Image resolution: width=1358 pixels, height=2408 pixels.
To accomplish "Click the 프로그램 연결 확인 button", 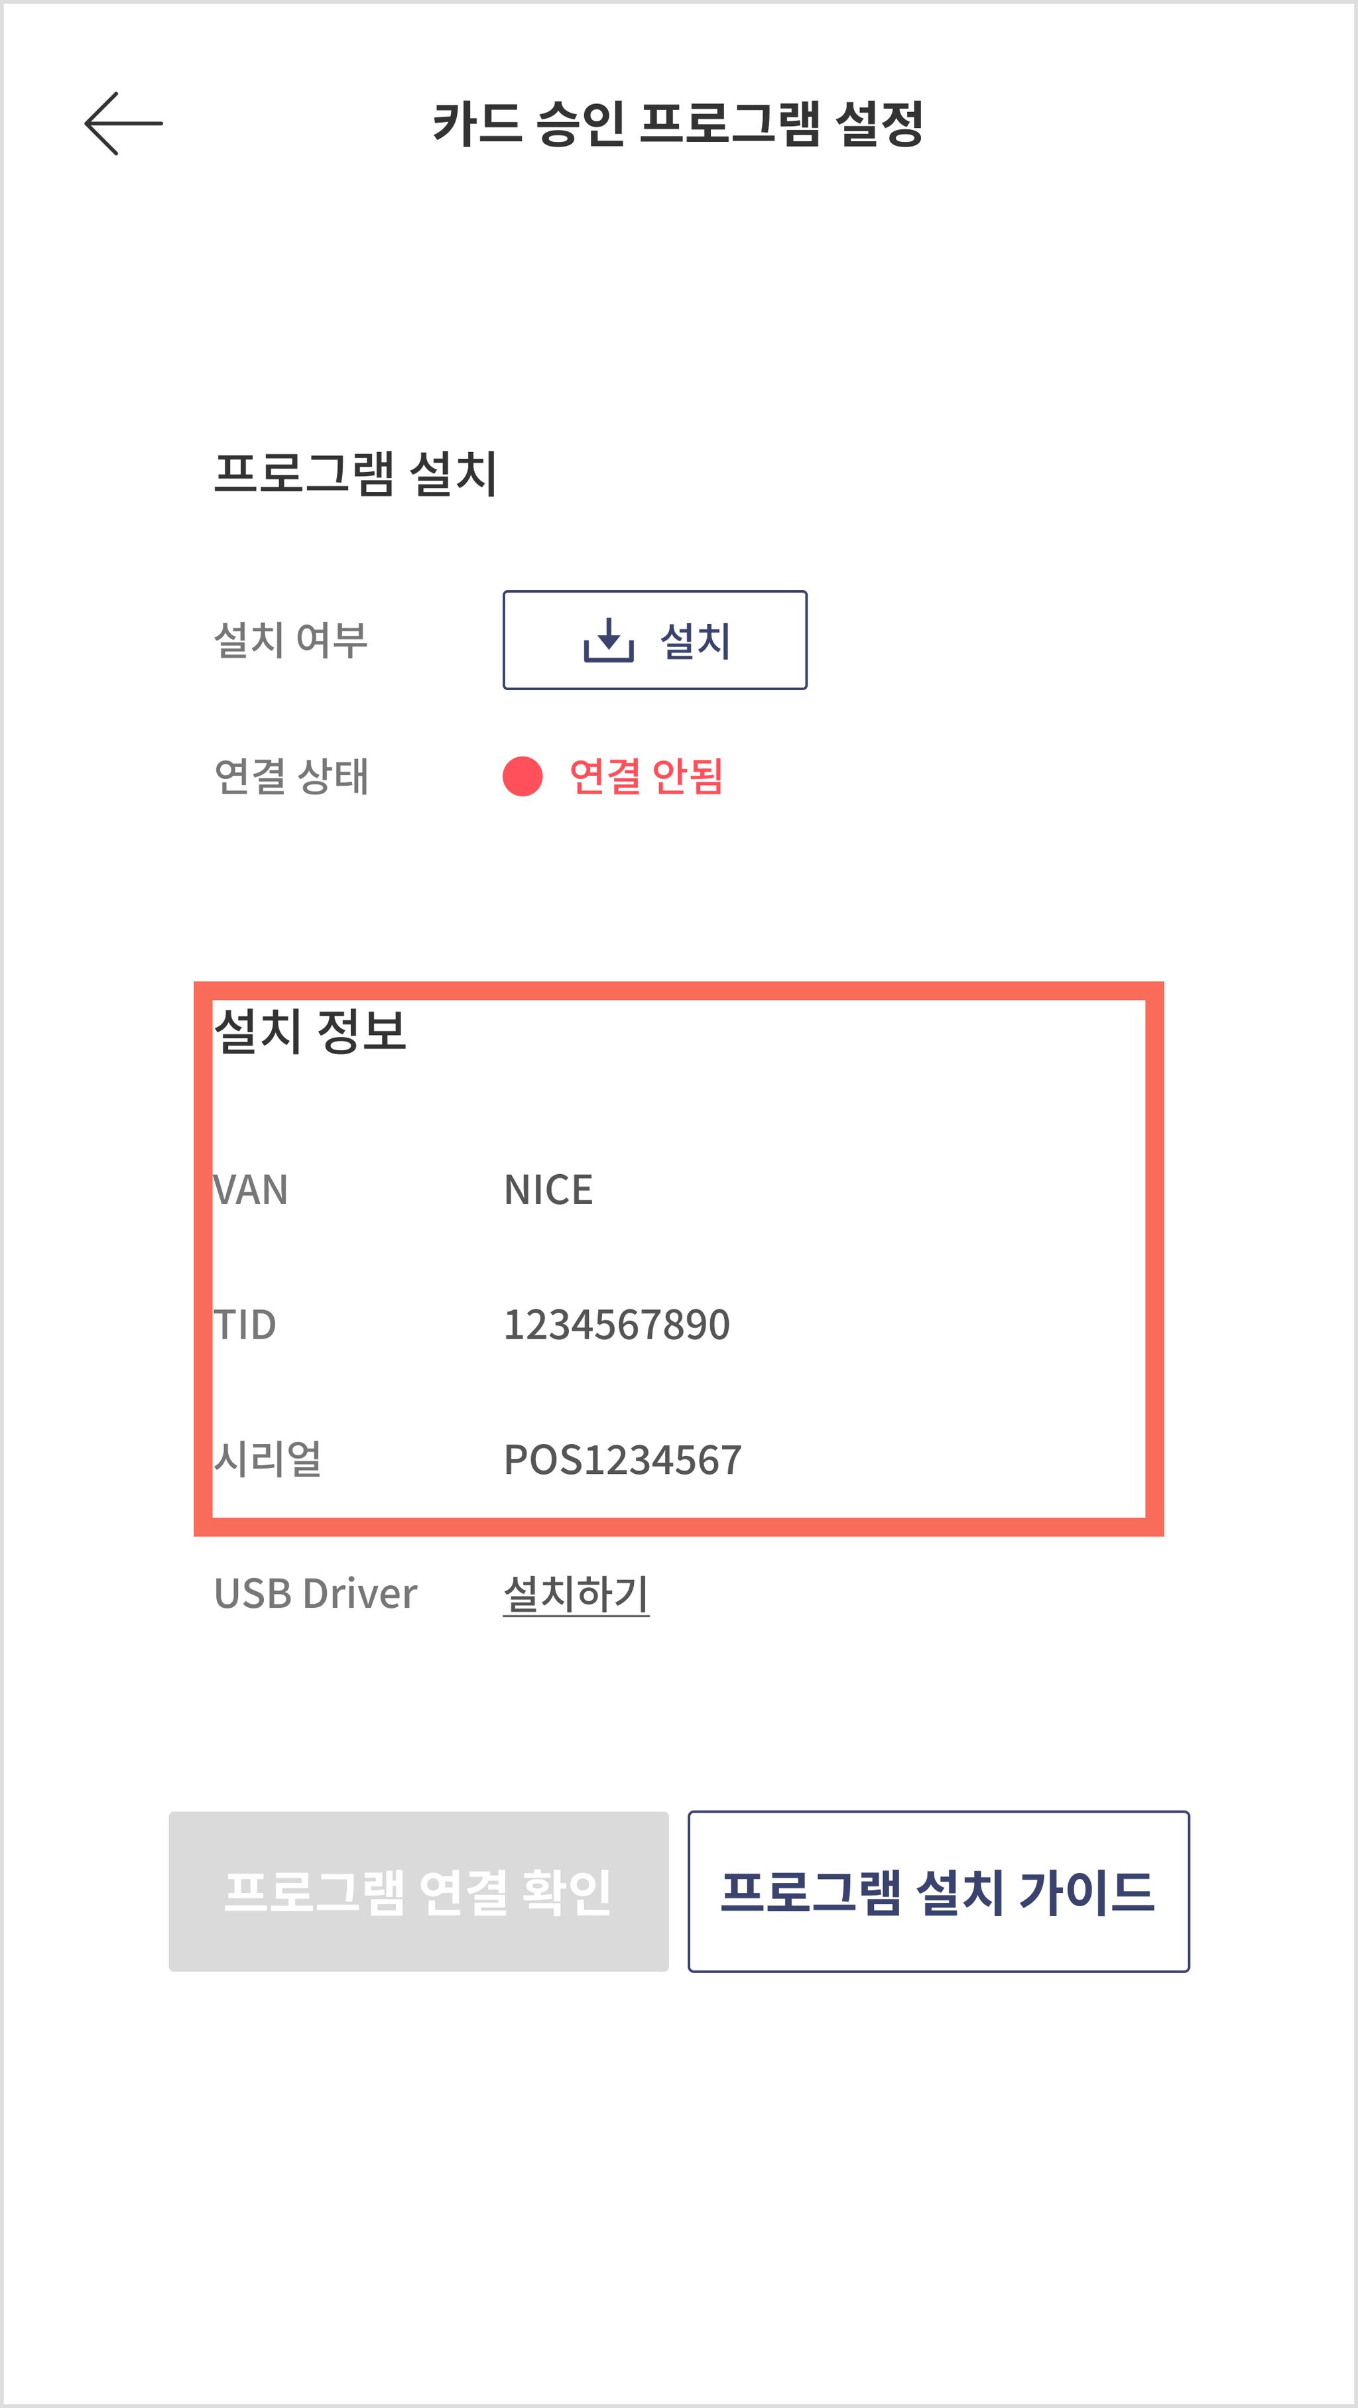I will pos(418,1892).
